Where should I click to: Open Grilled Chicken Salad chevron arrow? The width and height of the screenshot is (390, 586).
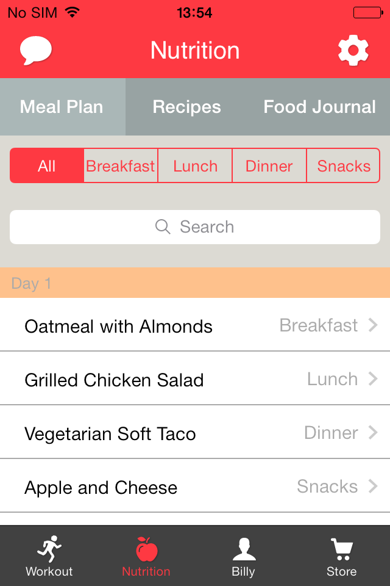tap(373, 379)
